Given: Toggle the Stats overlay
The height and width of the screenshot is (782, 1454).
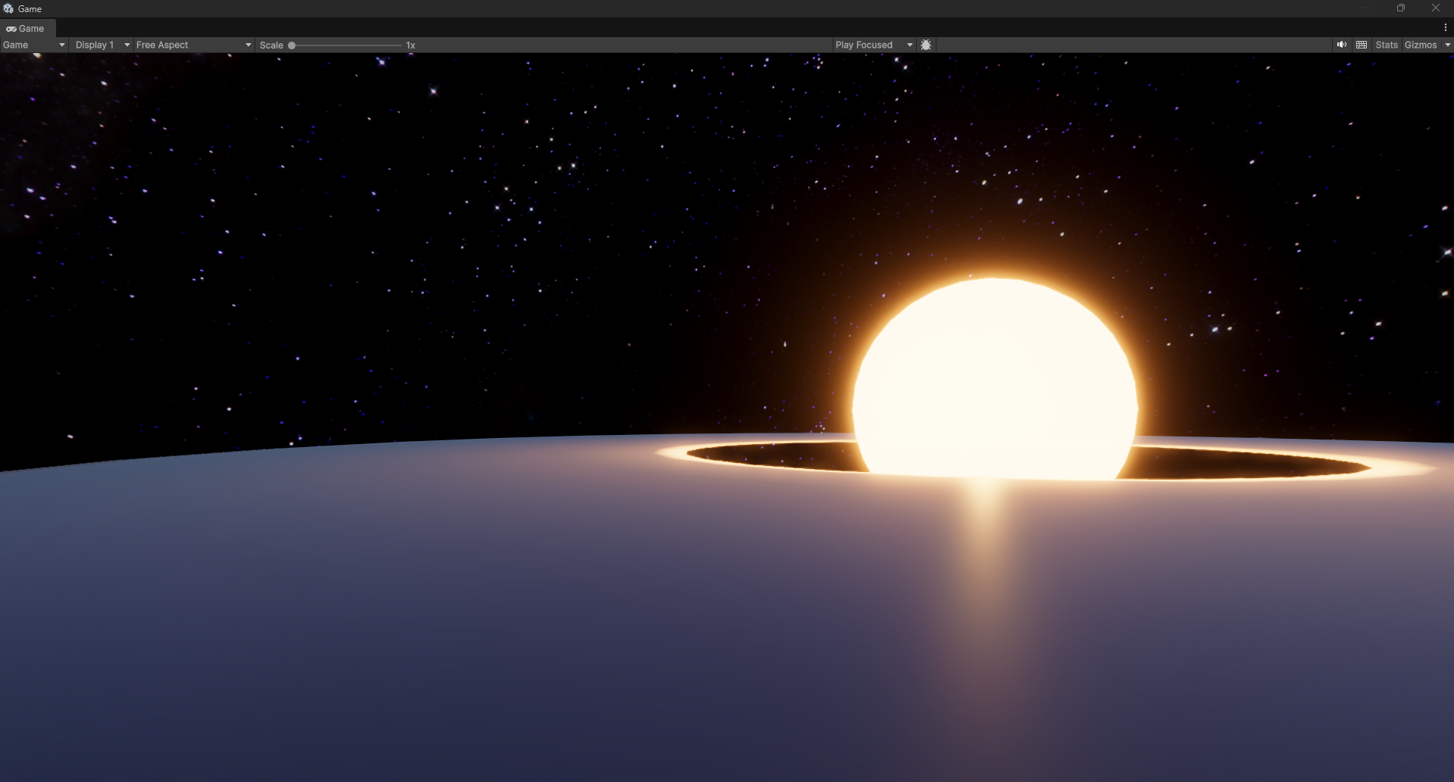Looking at the screenshot, I should [1387, 45].
